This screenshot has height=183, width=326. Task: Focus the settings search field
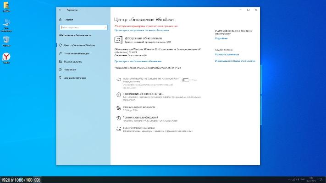pyautogui.click(x=83, y=27)
